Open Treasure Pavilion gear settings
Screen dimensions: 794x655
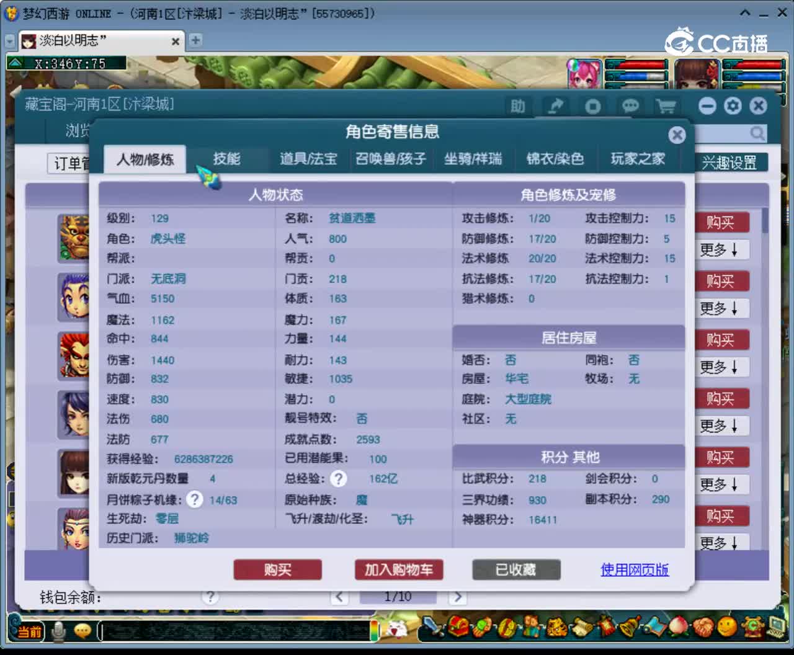733,106
